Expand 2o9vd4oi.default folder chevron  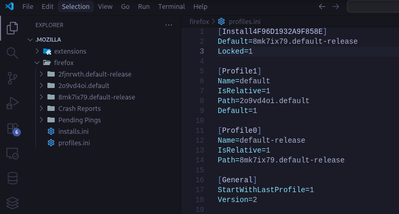pos(41,85)
